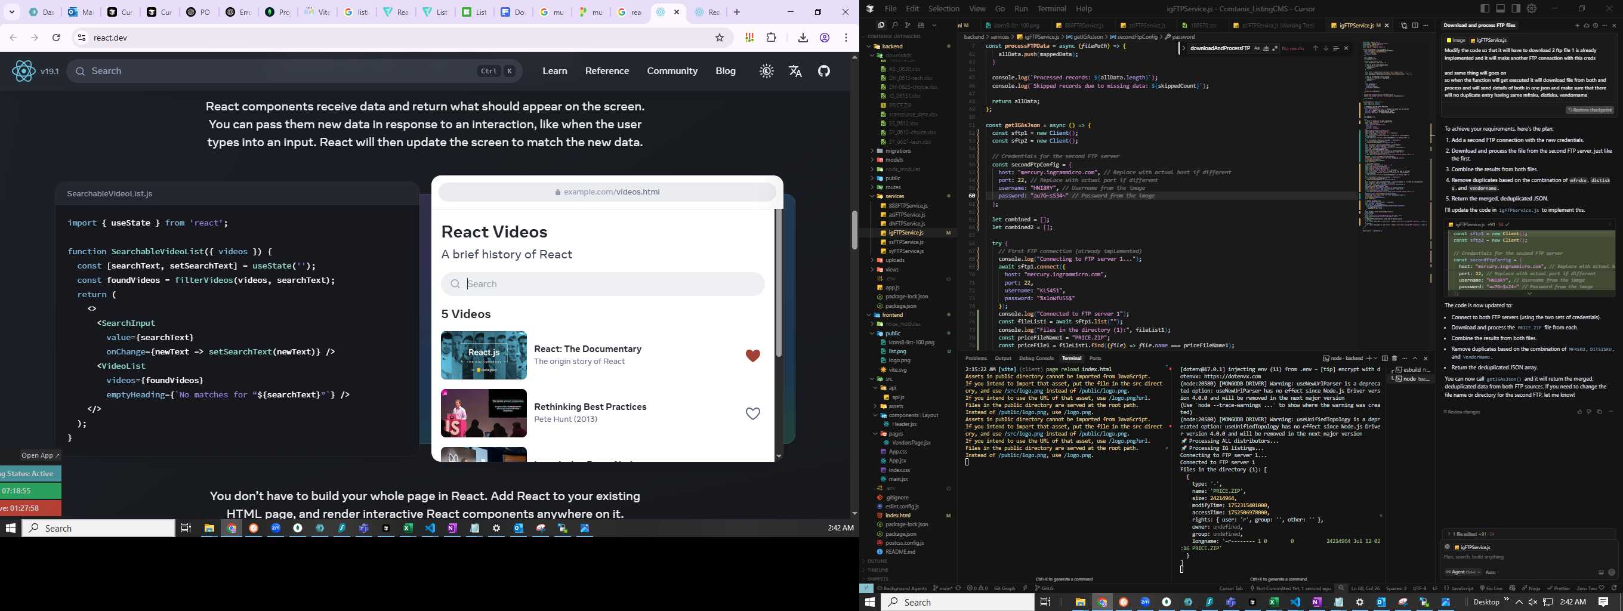
Task: Go to Community on react.dev
Action: 672,71
